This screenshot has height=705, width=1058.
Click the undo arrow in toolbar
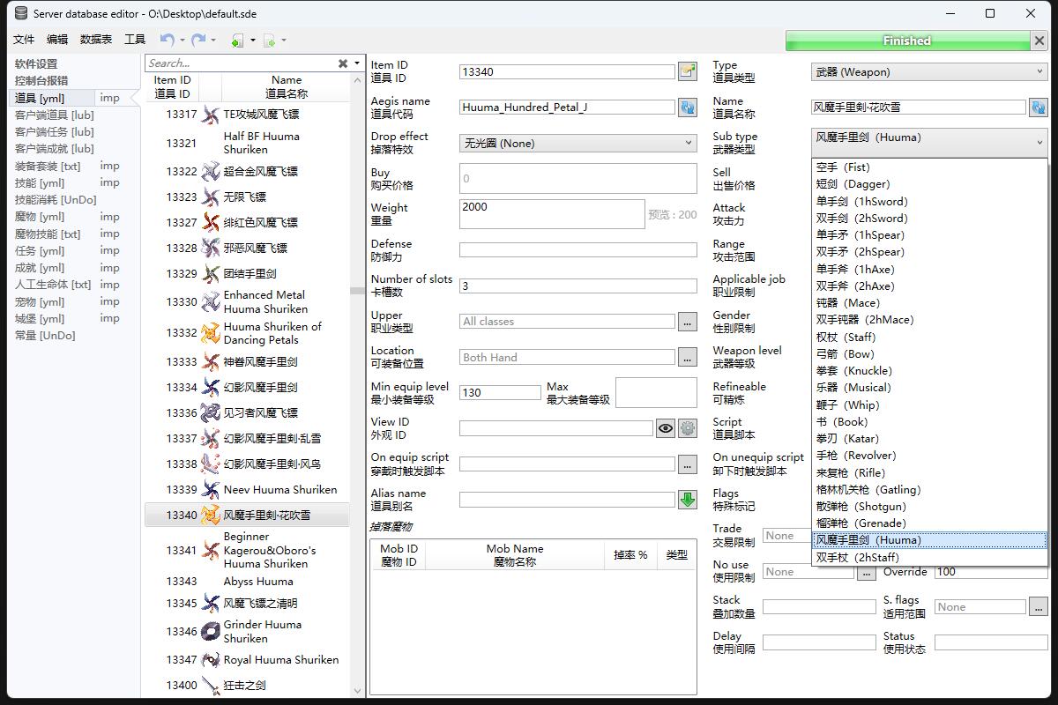167,40
